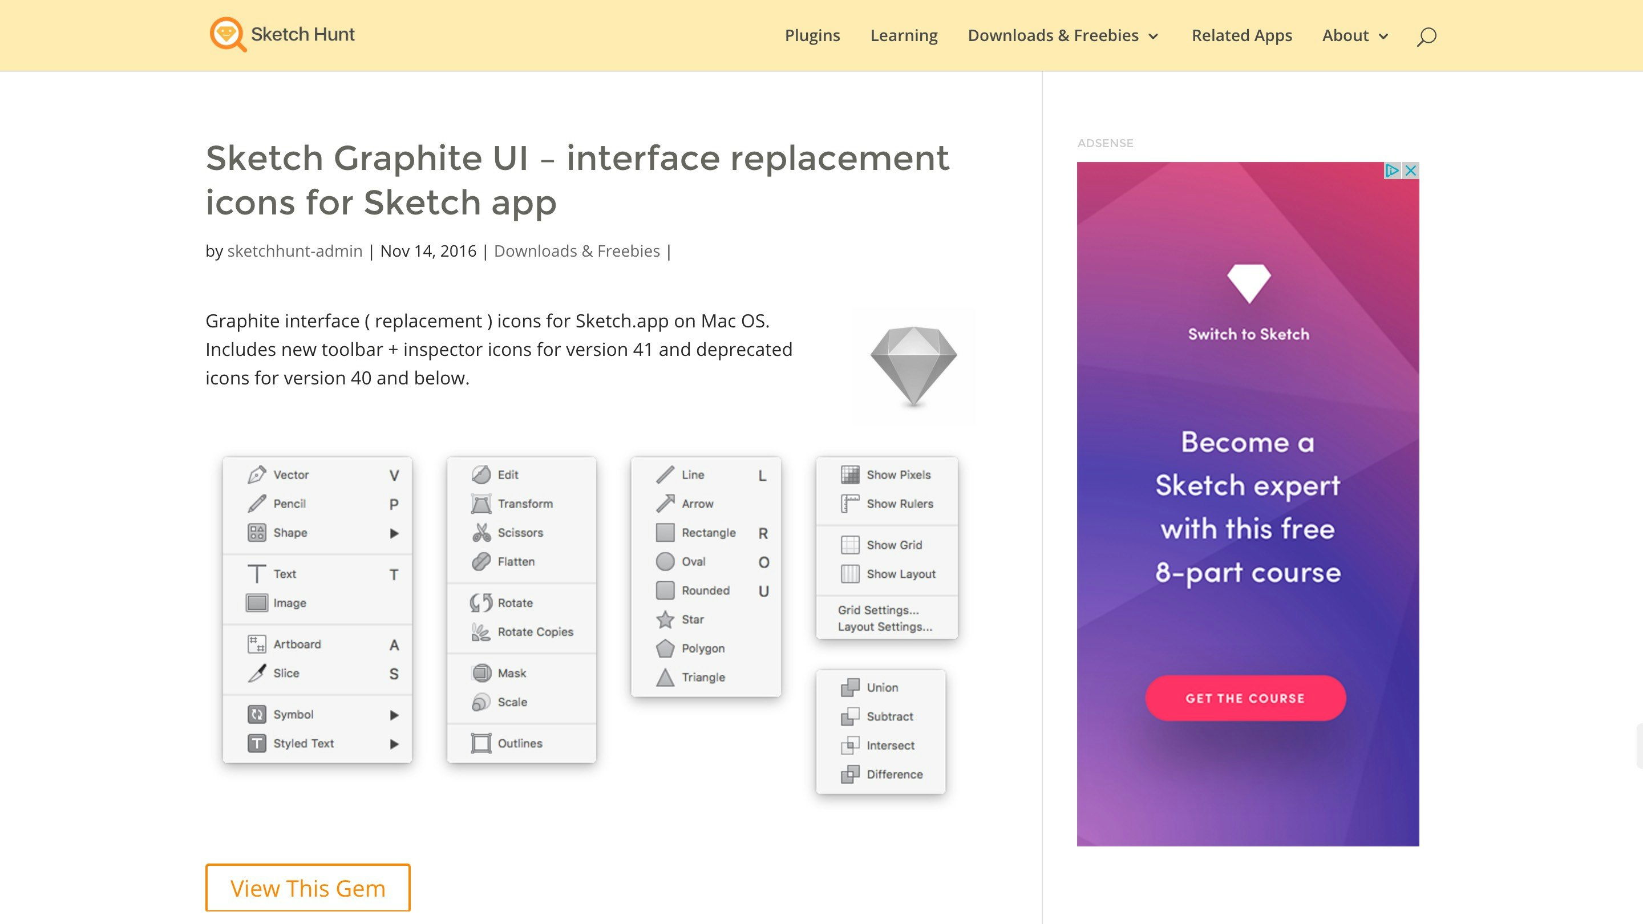Open the Plugins menu item
Screen dimensions: 1643x924
tap(812, 36)
